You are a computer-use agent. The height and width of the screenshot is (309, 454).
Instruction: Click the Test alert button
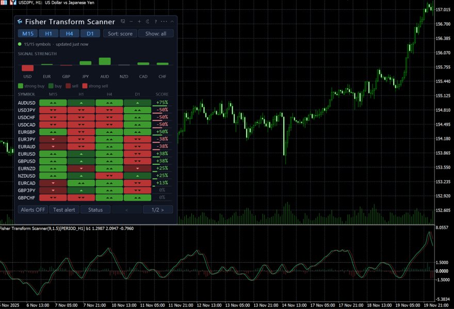click(x=64, y=210)
